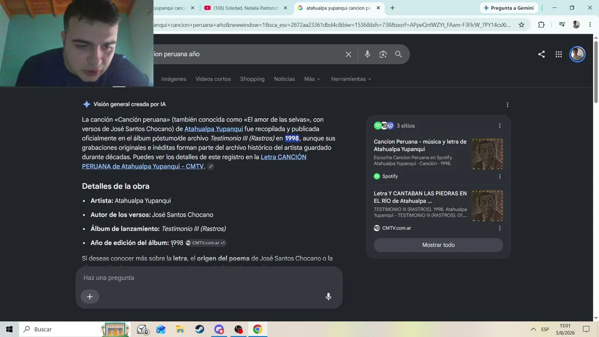Start a voice search with the microphone
The width and height of the screenshot is (599, 337).
tap(367, 54)
